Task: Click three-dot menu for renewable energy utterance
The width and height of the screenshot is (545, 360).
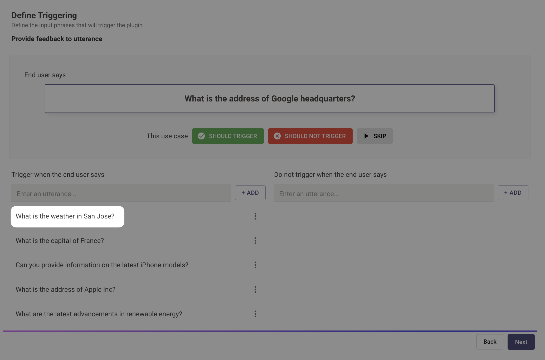Action: (x=255, y=314)
